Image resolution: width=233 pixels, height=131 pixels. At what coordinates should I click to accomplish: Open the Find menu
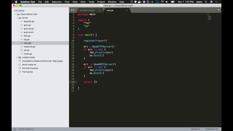(x=67, y=2)
